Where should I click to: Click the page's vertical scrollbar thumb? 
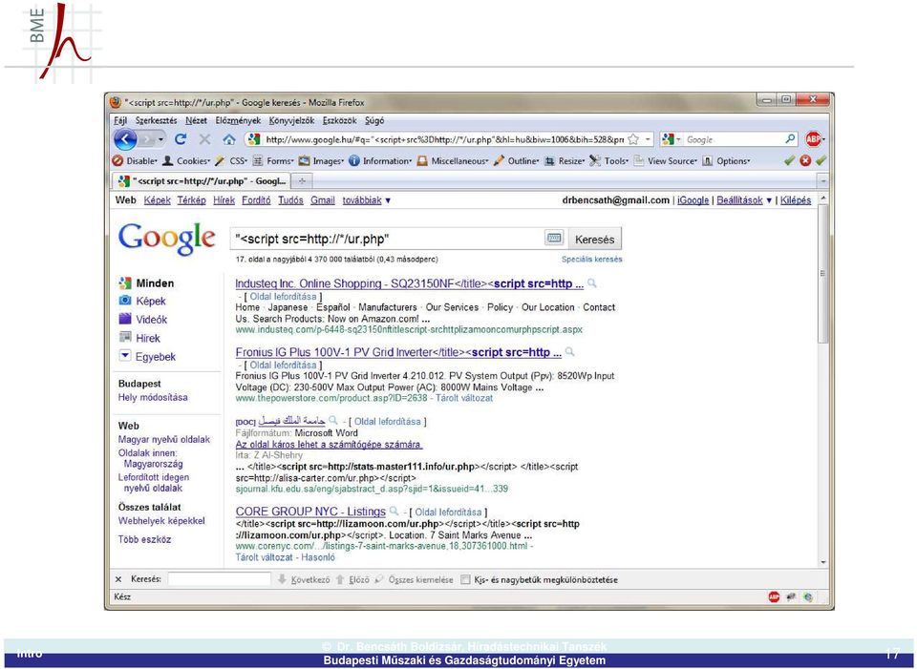tap(822, 274)
